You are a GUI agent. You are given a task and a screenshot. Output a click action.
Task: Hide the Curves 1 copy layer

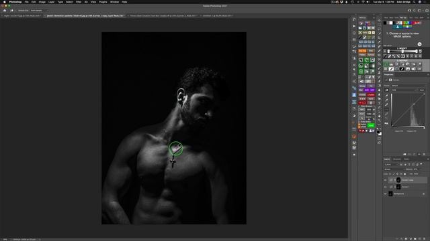point(385,180)
